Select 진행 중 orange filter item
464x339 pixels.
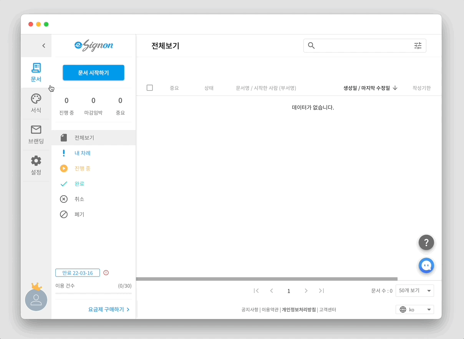click(93, 168)
